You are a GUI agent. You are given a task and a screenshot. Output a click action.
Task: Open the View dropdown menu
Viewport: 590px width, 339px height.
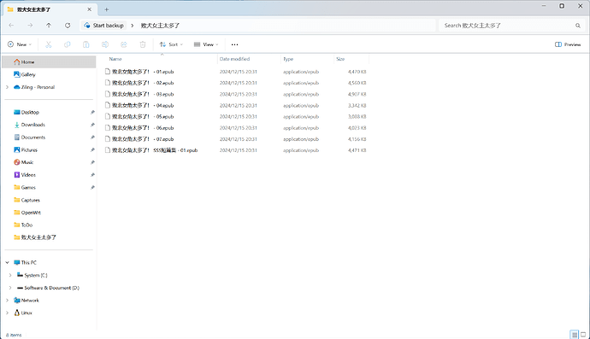pyautogui.click(x=206, y=44)
